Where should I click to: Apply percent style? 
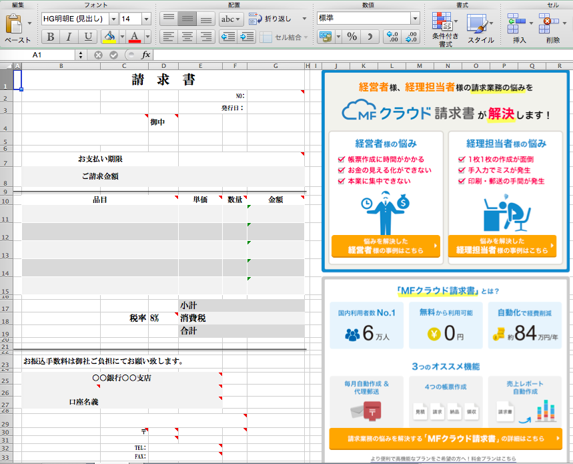point(352,37)
